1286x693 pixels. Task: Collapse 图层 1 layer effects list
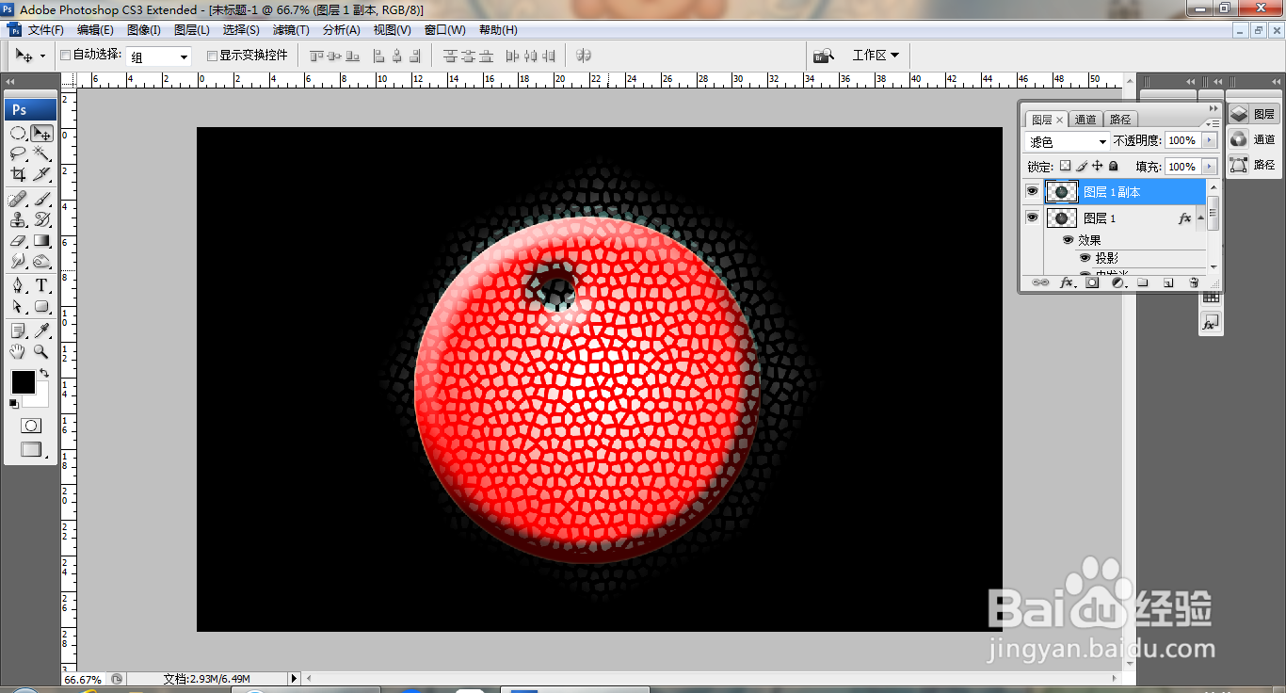coord(1200,218)
